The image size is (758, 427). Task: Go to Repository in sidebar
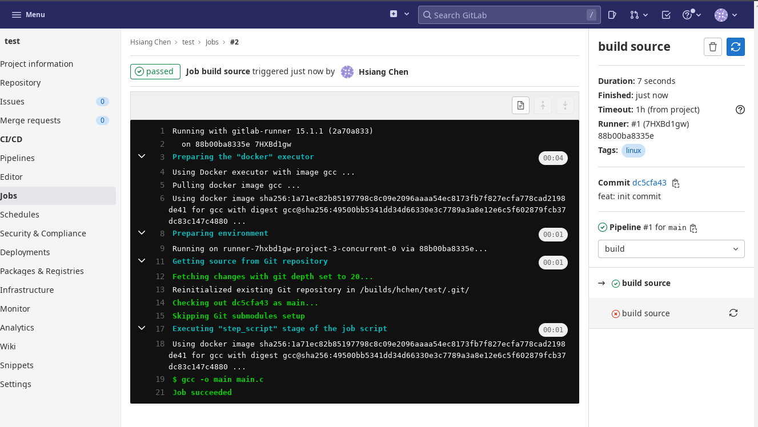click(x=21, y=83)
